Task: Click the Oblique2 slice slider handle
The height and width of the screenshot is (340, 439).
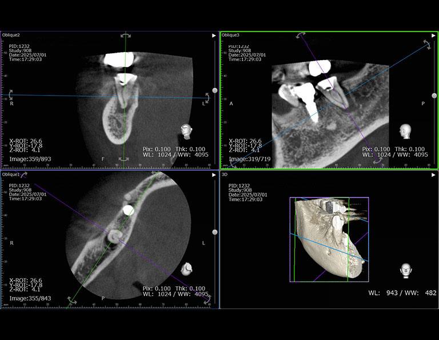Action: 215,90
